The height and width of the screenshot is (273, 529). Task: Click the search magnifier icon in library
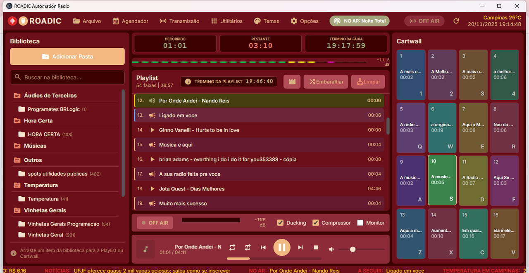pyautogui.click(x=18, y=77)
